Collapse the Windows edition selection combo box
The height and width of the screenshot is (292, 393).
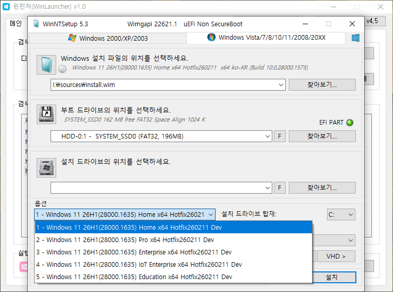211,215
